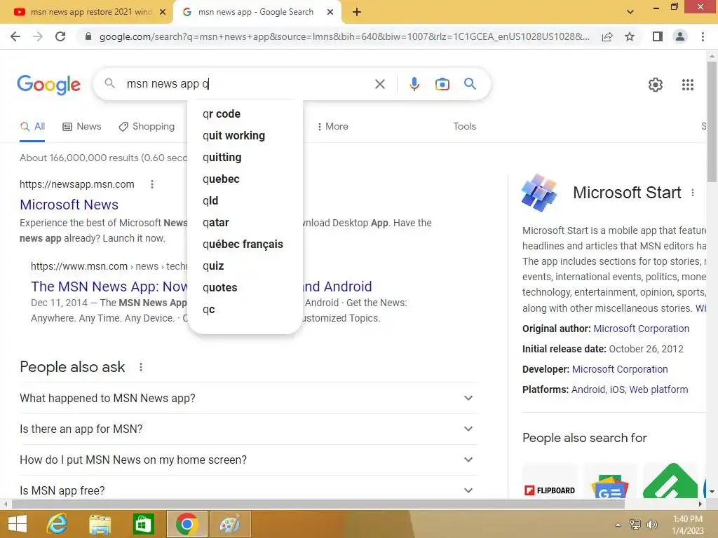Click the browser forward arrow
Viewport: 718px width, 538px height.
tap(38, 36)
